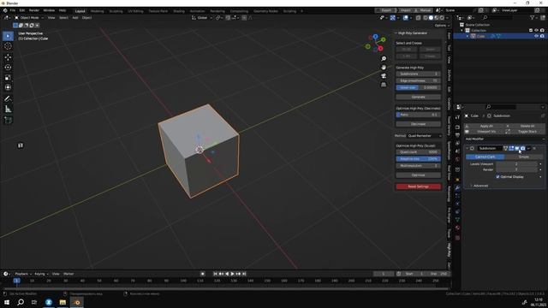
Task: Open Global transform orientation dropdown
Action: coord(202,18)
